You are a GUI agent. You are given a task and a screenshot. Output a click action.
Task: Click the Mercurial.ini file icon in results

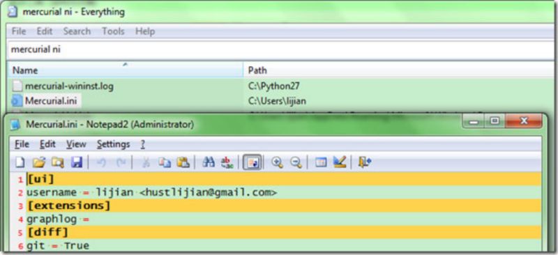(17, 101)
